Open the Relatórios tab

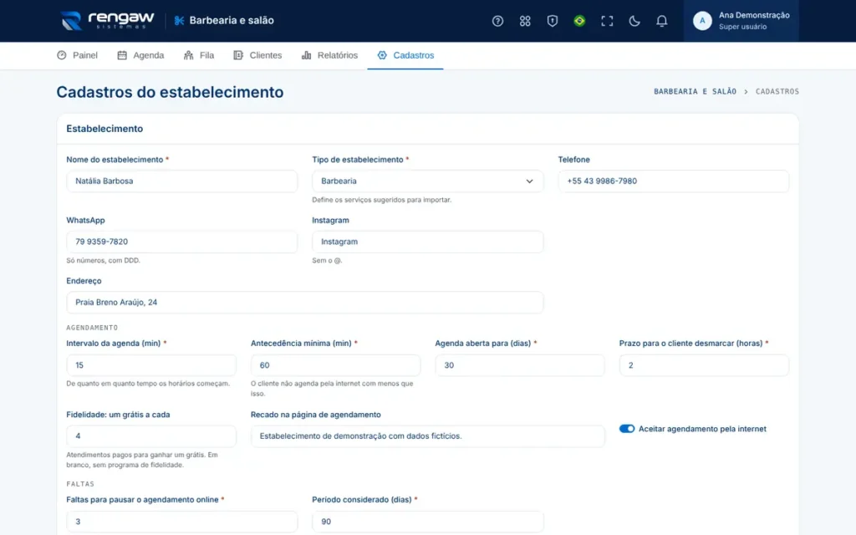tap(329, 55)
